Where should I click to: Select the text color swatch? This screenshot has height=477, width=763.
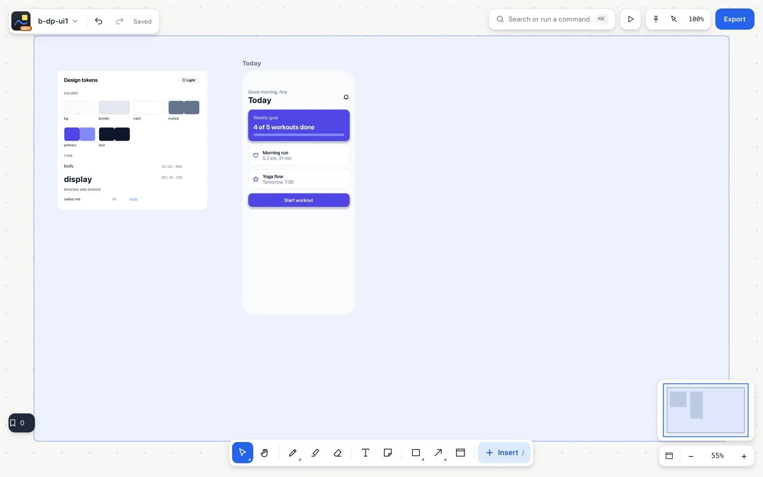coord(114,134)
